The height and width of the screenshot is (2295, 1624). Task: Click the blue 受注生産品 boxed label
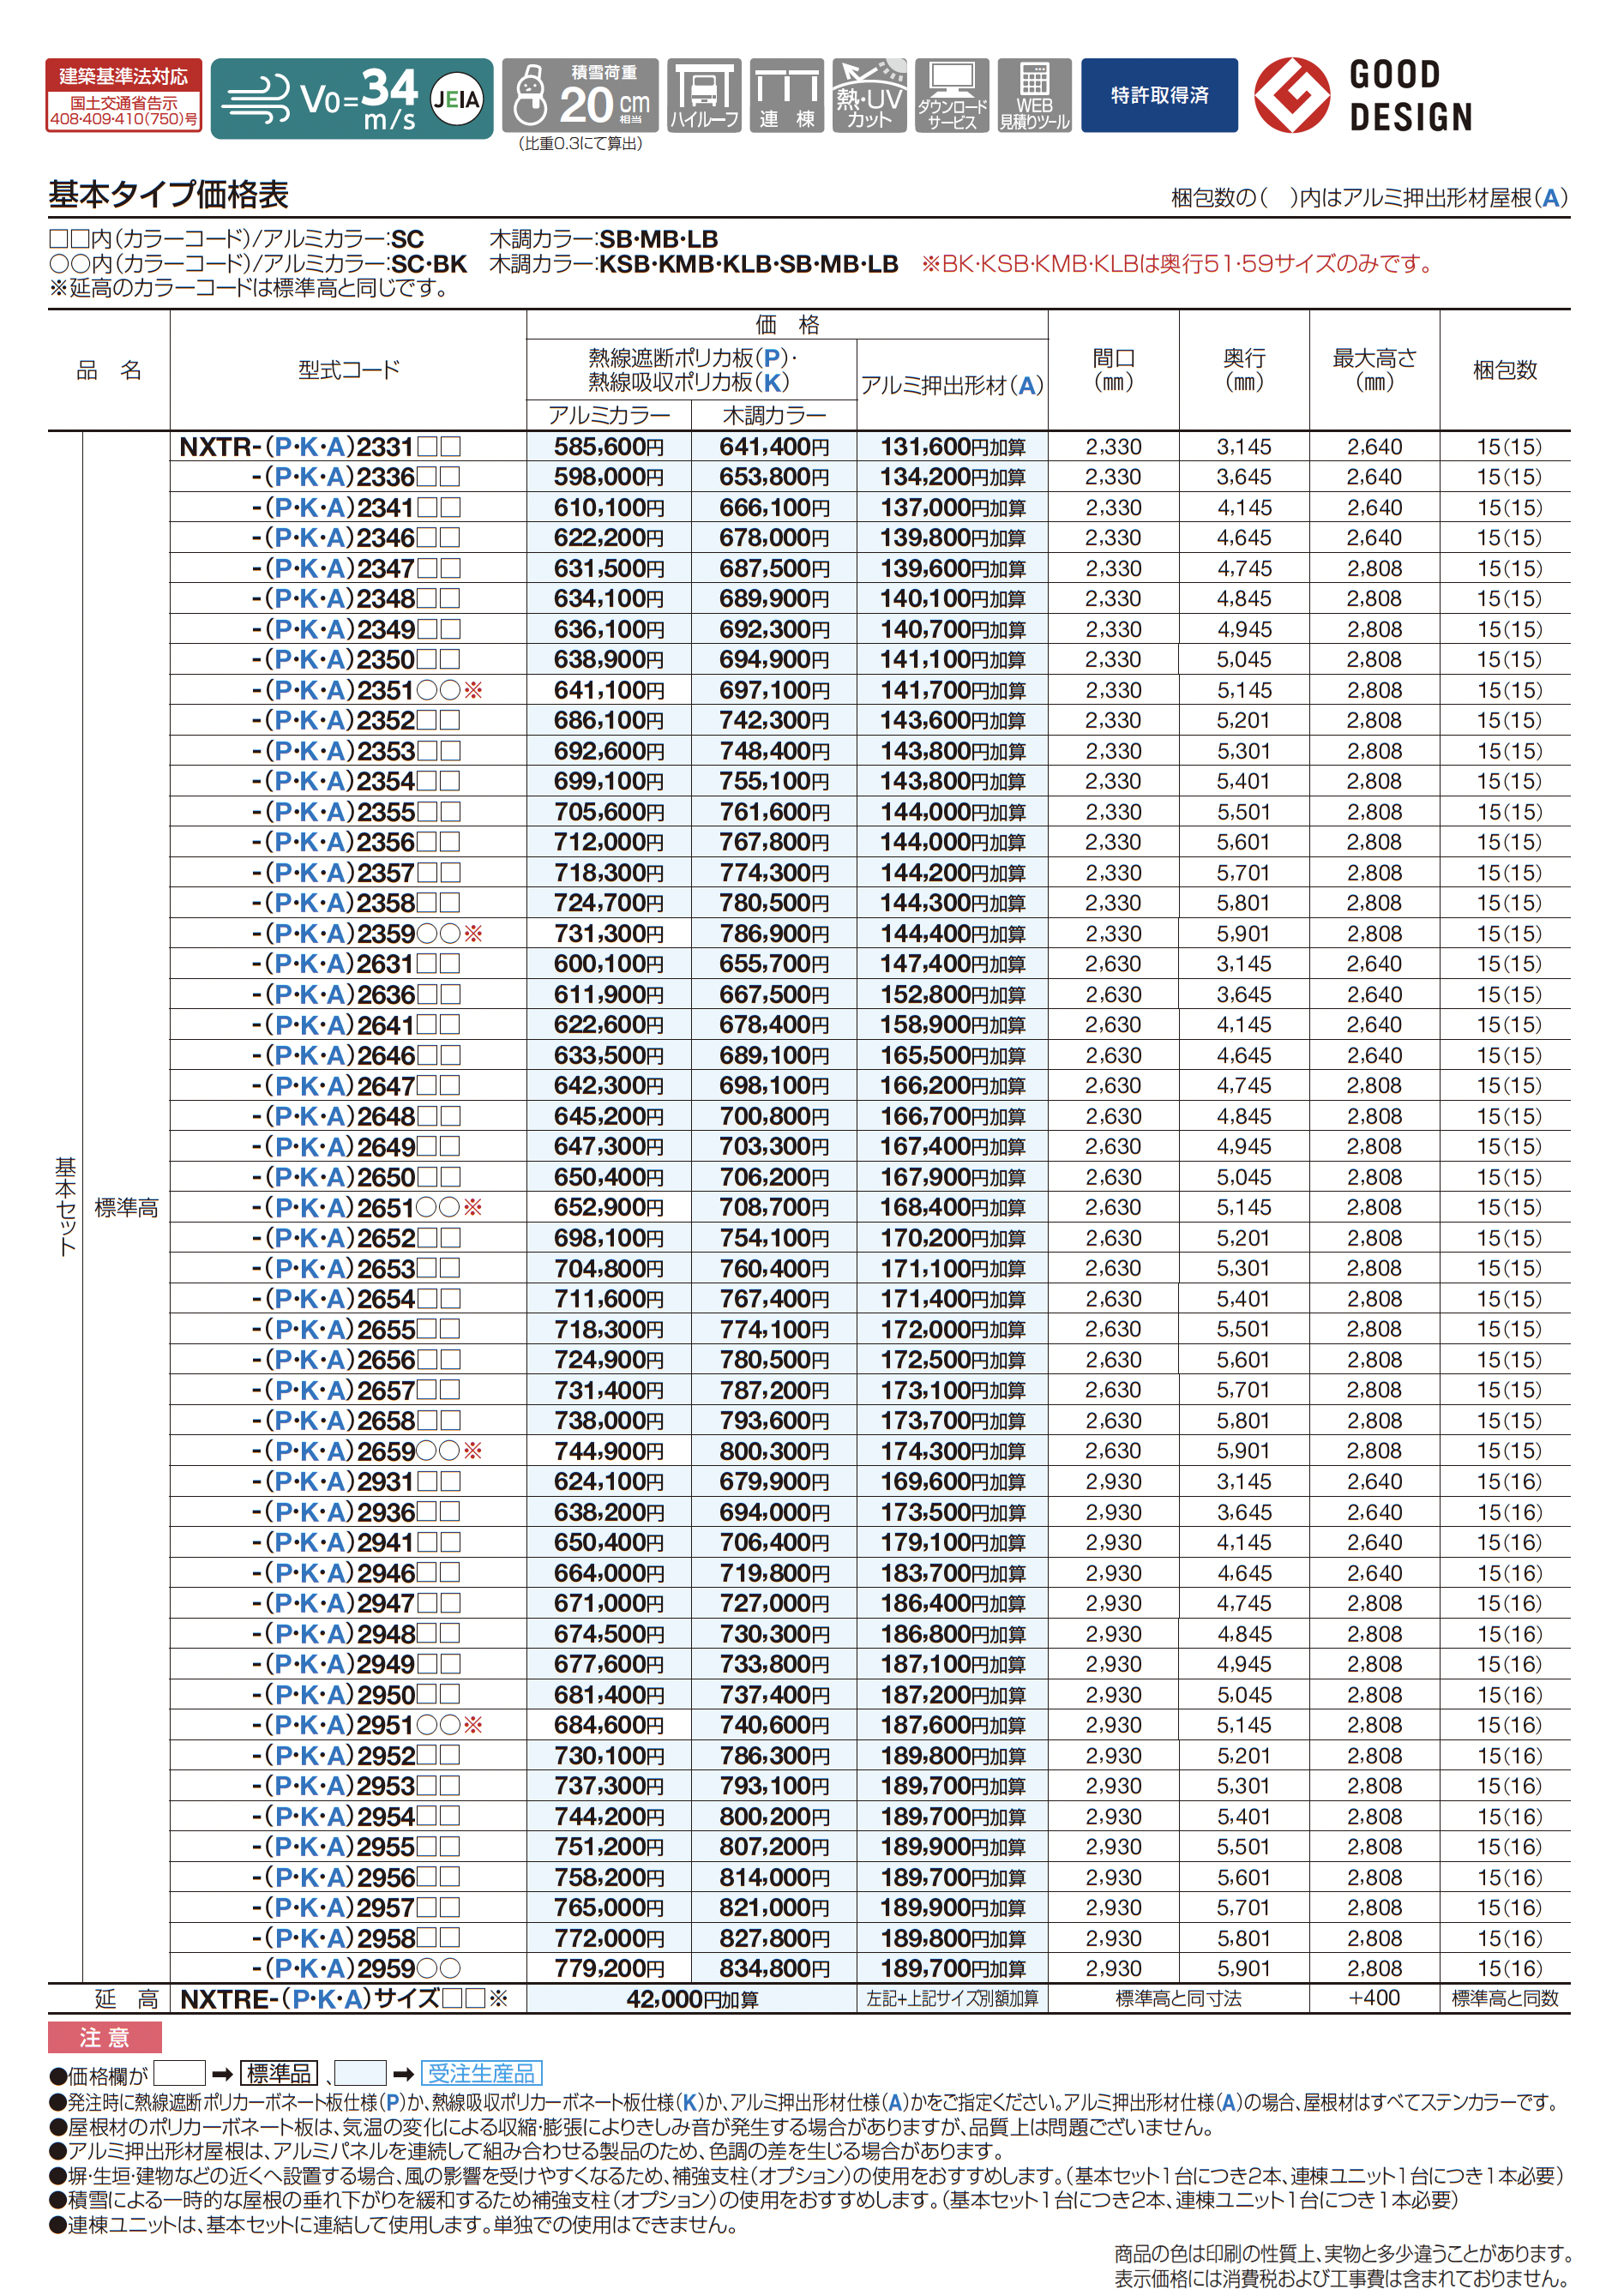click(x=481, y=2073)
